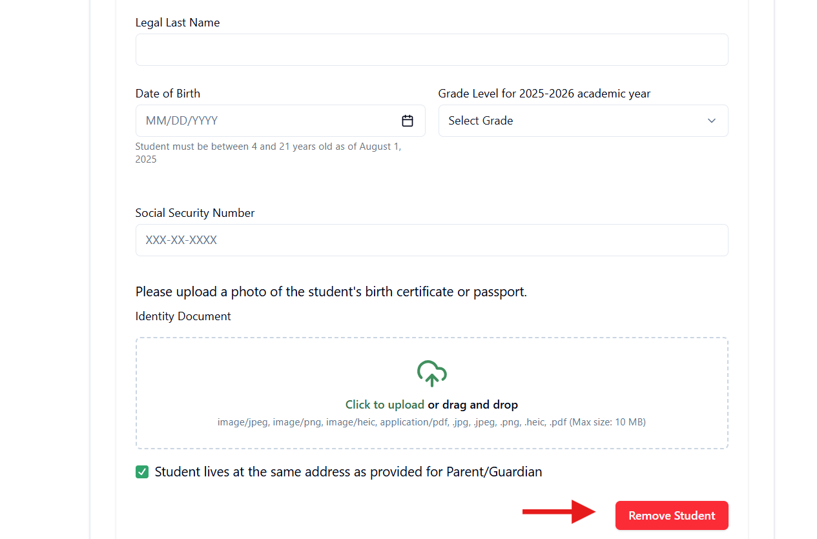The image size is (817, 539).
Task: Expand the chevron arrow in Select Grade
Action: pos(712,121)
